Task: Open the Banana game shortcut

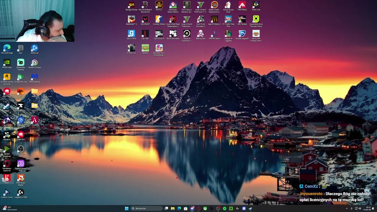Action: [x=145, y=50]
